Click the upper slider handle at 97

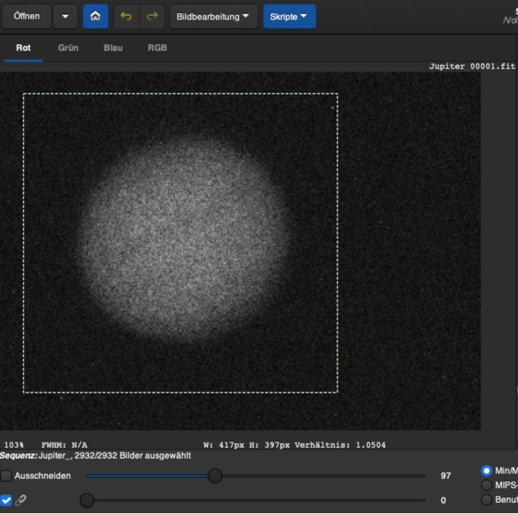point(215,476)
